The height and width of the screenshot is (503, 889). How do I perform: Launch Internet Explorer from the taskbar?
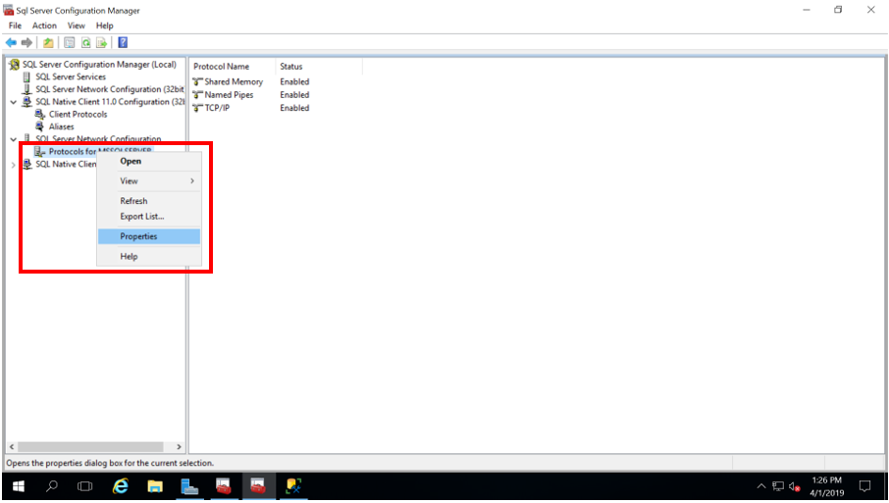(120, 486)
